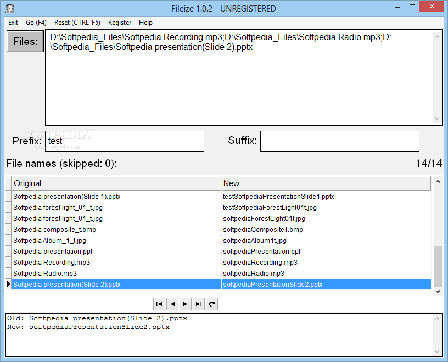Click the Files: button
Viewport: 448px width, 362px height.
pos(25,41)
